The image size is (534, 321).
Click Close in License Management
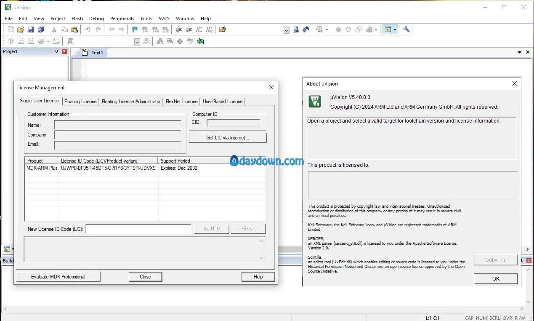click(145, 277)
